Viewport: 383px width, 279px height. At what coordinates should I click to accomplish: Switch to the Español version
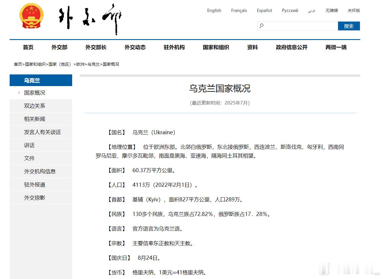(x=264, y=11)
